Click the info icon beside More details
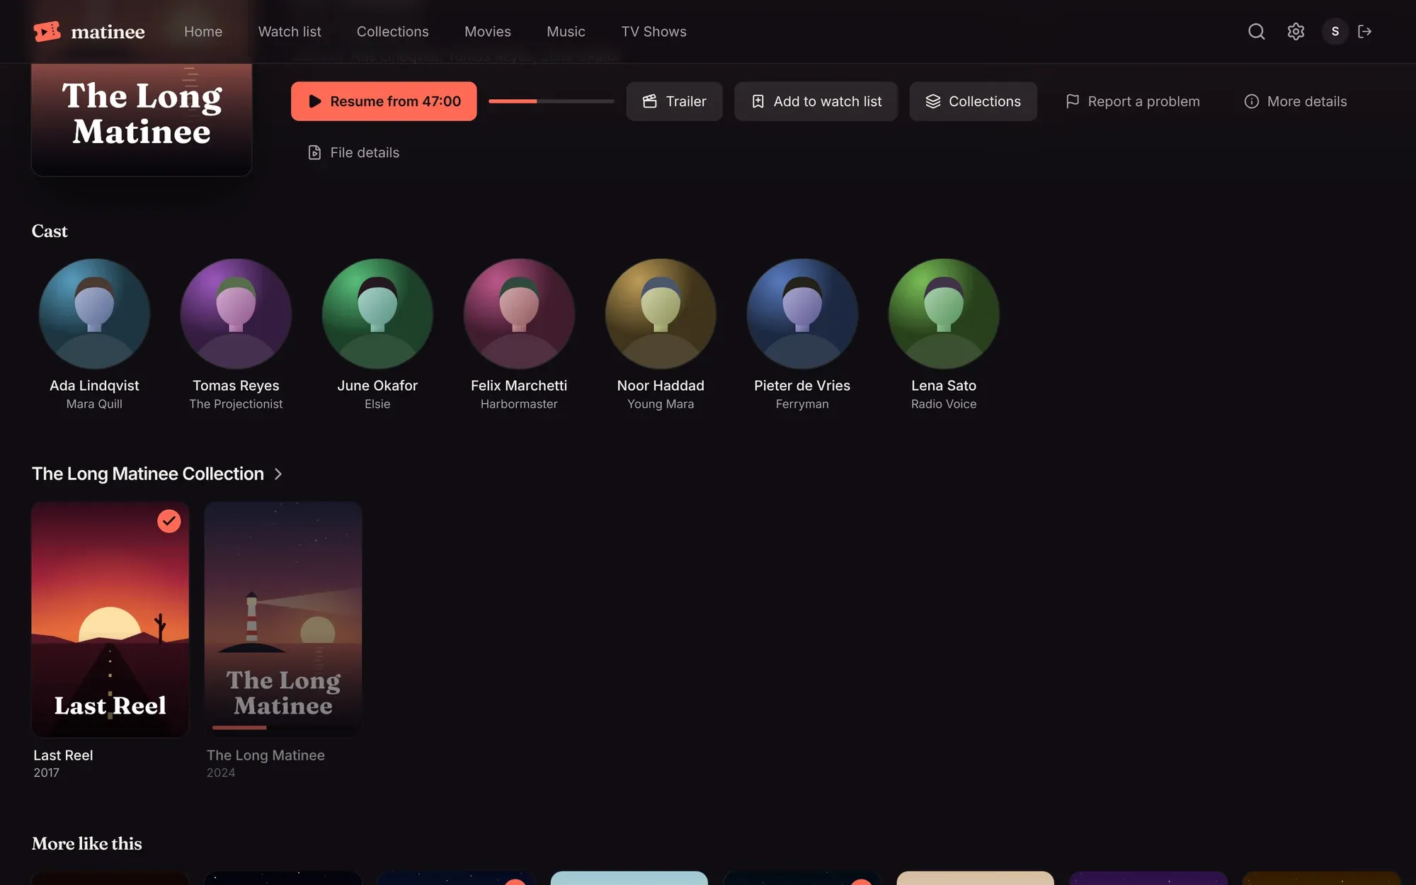 click(1252, 101)
